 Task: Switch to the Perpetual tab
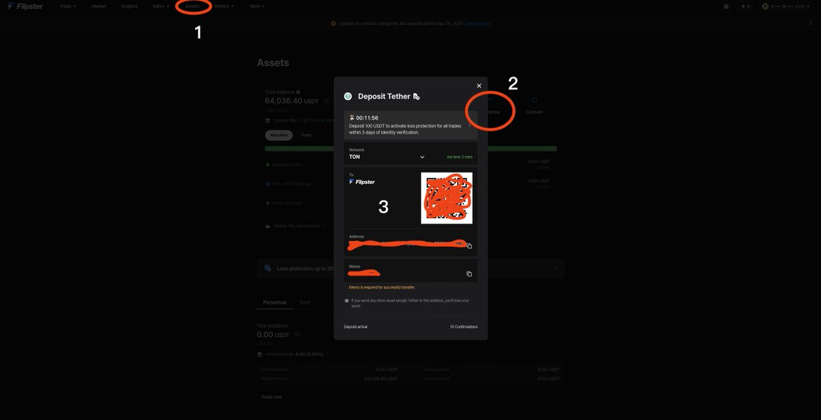click(x=275, y=302)
